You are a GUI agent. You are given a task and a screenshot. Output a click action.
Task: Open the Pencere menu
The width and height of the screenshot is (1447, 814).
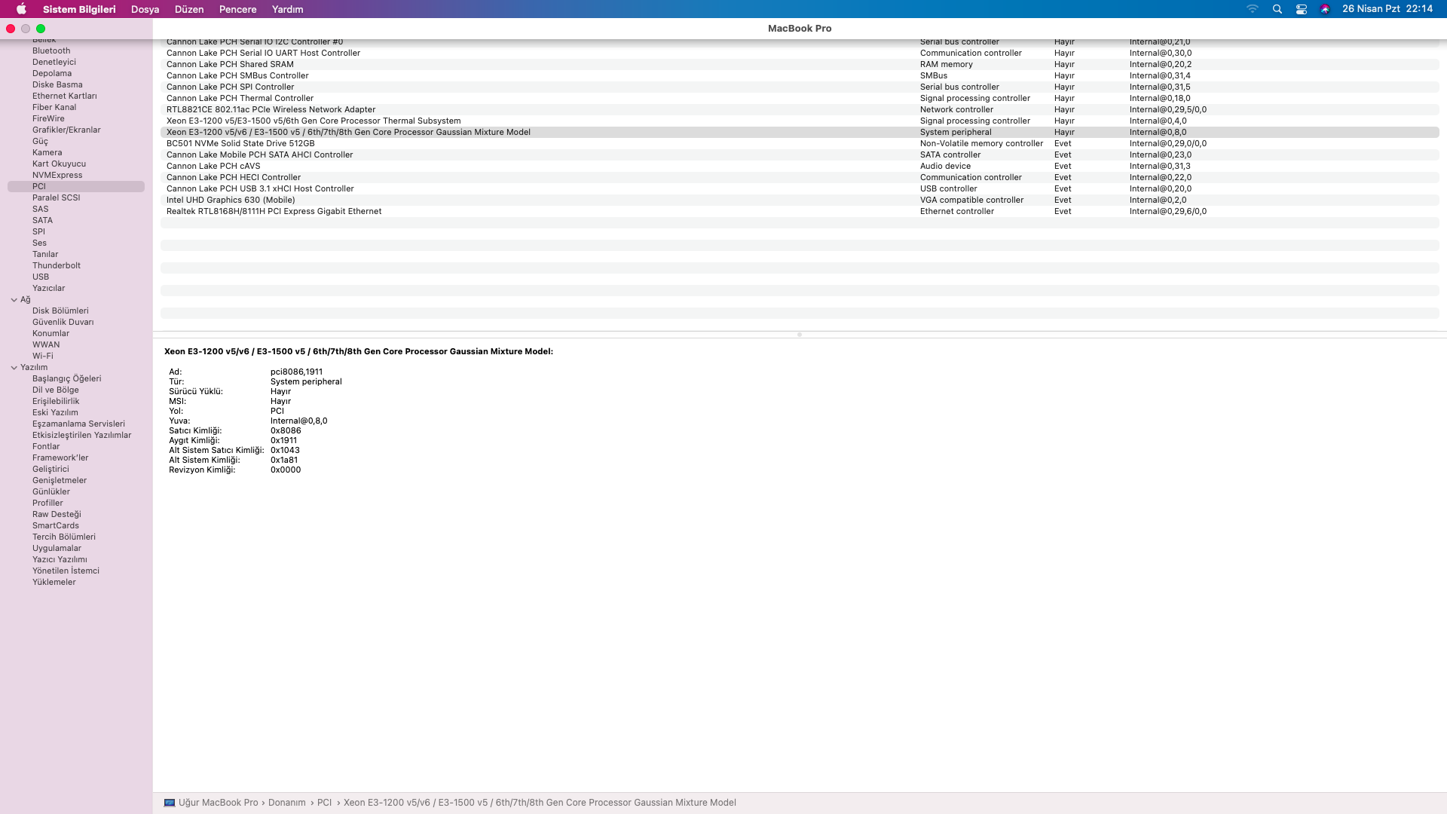tap(237, 9)
